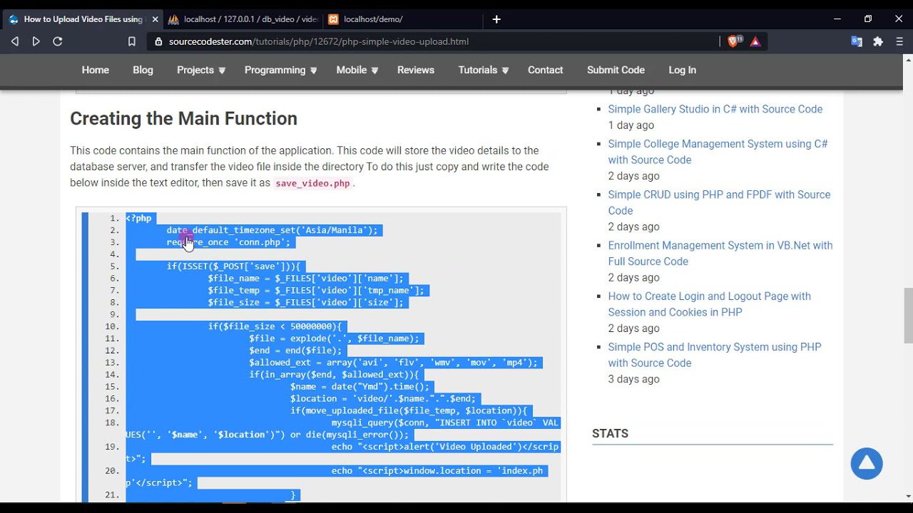Image resolution: width=913 pixels, height=513 pixels.
Task: Open the Brave Shields lion icon
Action: (733, 41)
